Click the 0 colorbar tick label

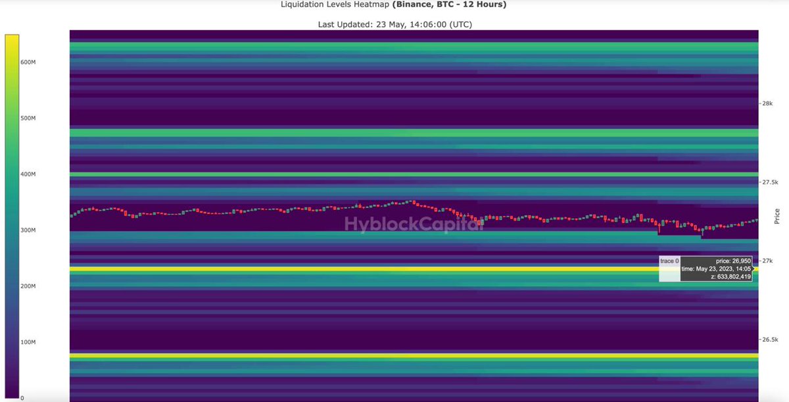(x=22, y=398)
